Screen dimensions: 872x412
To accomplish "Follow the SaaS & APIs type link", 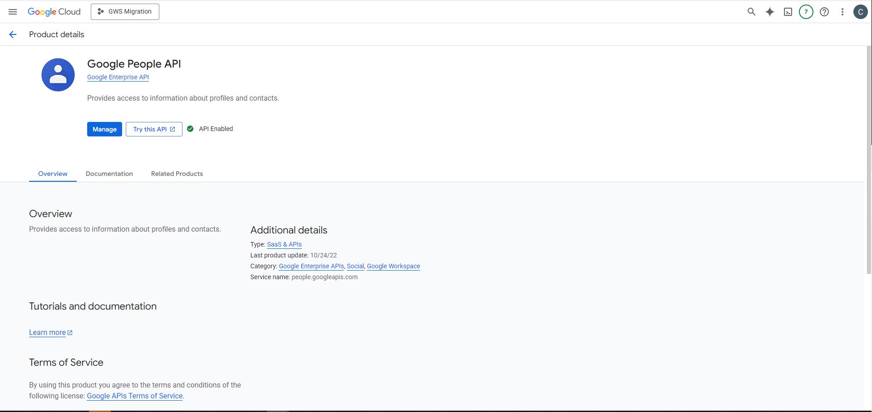I will click(284, 244).
